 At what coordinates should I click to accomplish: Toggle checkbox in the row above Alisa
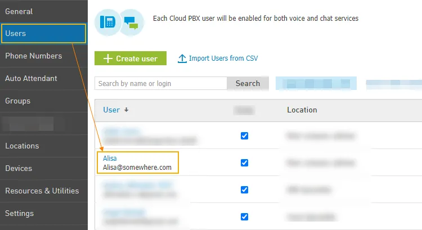[x=244, y=136]
